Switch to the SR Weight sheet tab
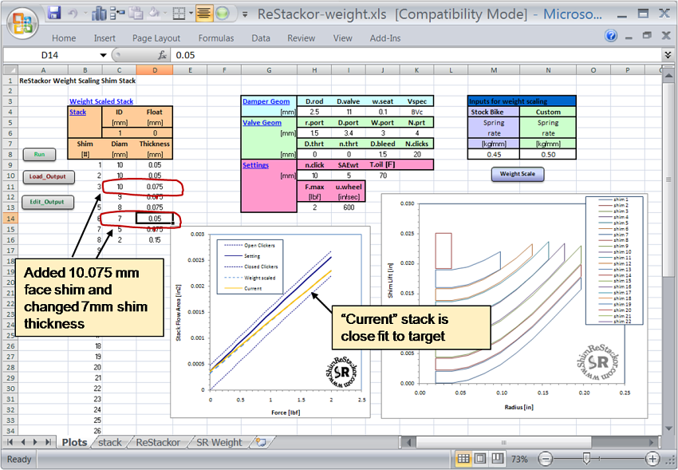 point(219,442)
